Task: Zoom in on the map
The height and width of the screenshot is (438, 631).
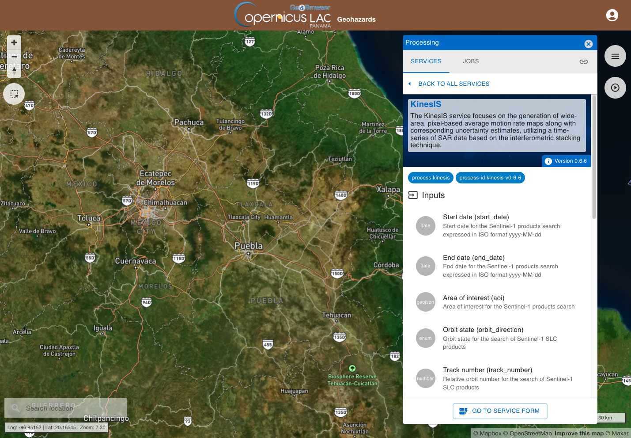Action: click(x=14, y=42)
